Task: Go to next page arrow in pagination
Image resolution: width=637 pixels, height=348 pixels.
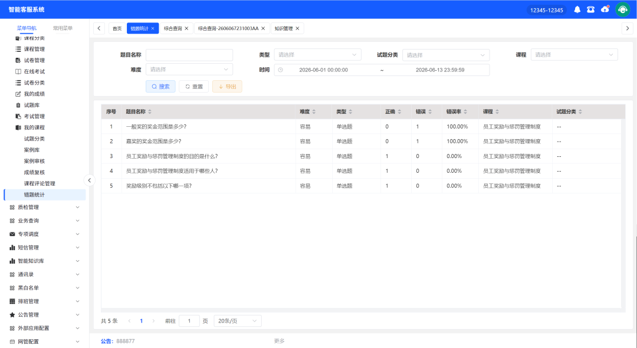Action: 153,321
